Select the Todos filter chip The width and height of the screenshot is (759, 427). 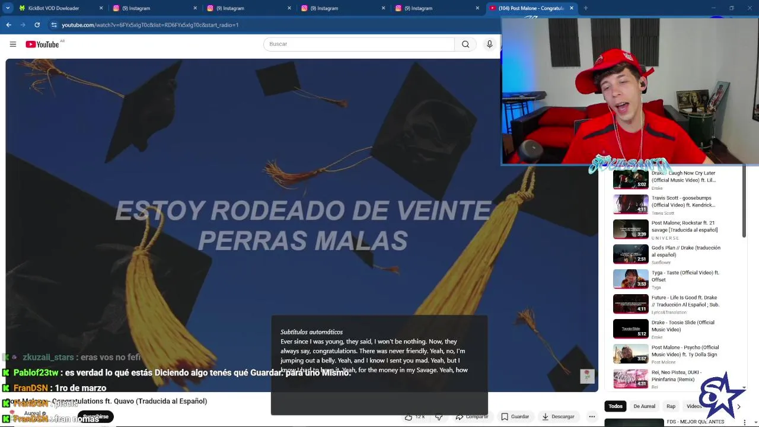pos(616,406)
